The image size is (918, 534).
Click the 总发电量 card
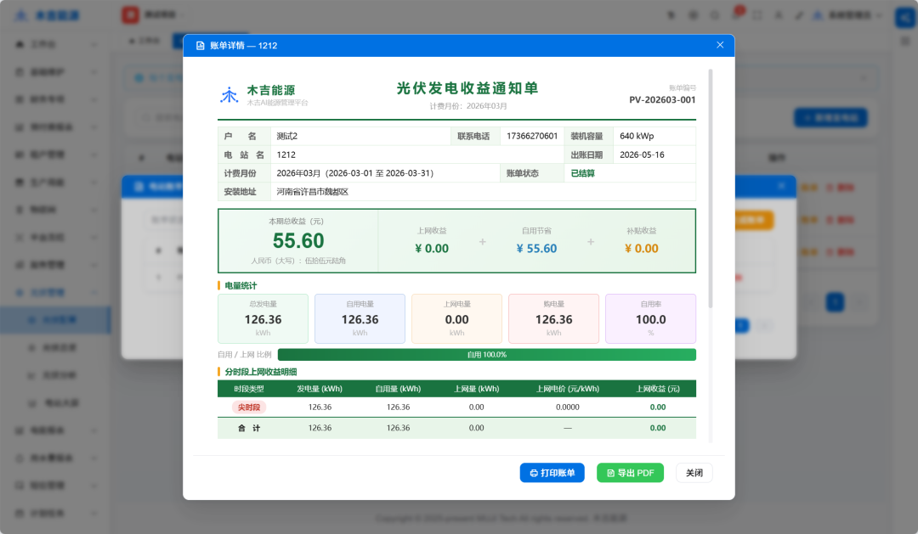point(263,318)
